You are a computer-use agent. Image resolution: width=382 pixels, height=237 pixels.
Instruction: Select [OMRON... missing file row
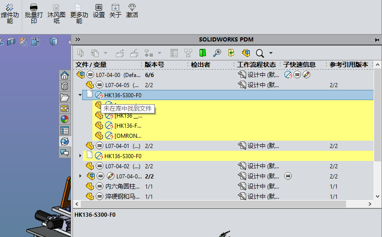tap(233, 136)
